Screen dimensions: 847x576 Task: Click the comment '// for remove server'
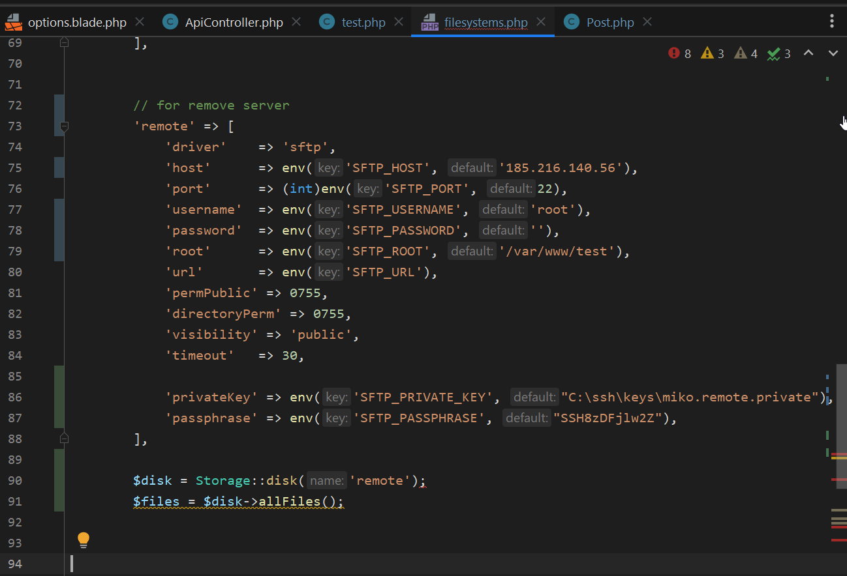coord(211,105)
